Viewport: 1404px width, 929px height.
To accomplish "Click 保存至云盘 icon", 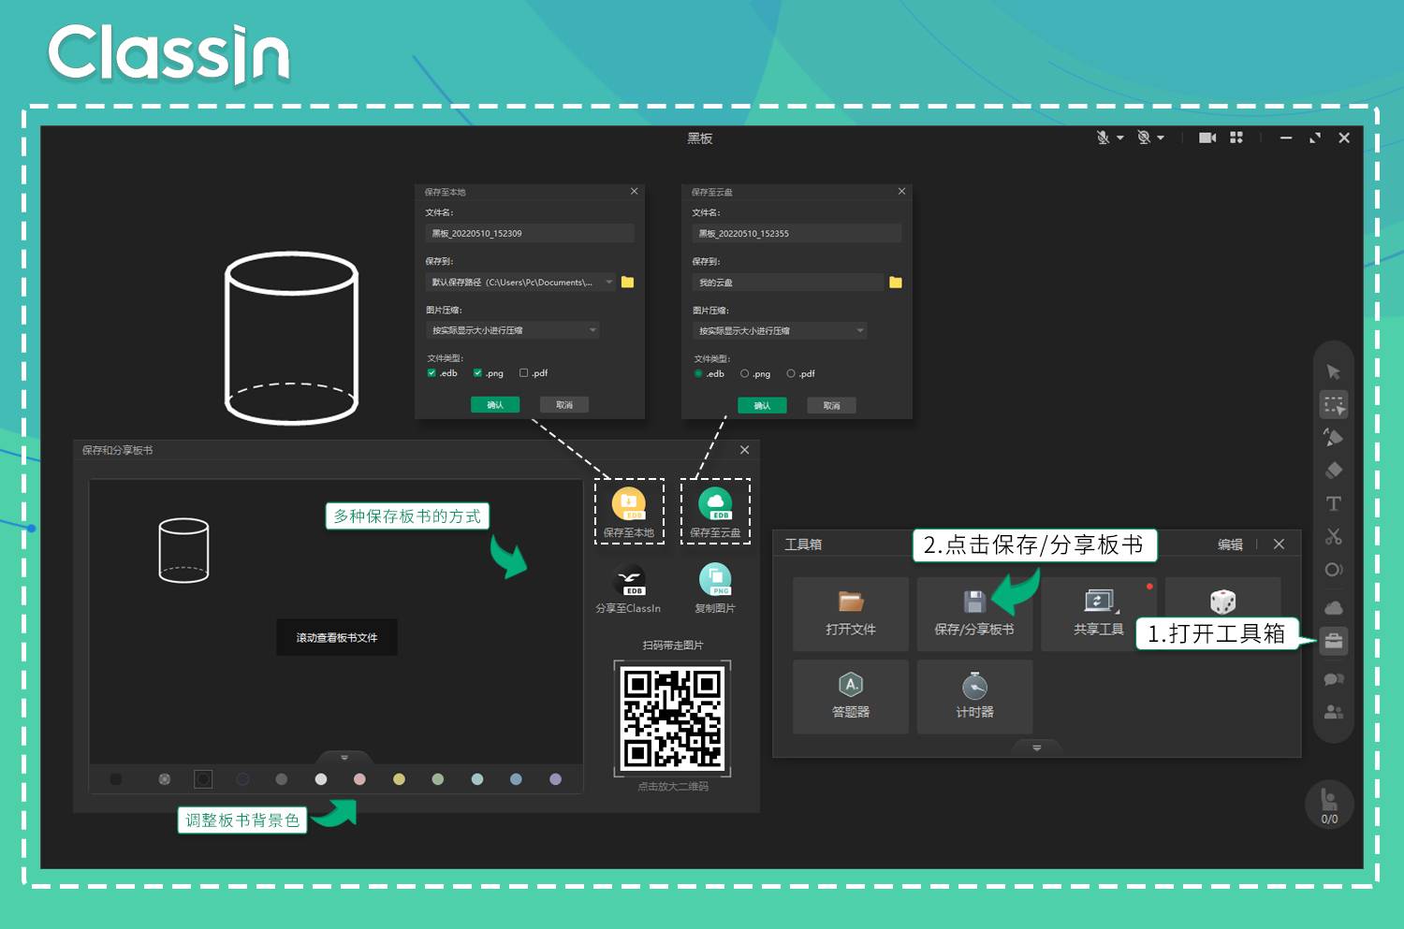I will pyautogui.click(x=715, y=513).
